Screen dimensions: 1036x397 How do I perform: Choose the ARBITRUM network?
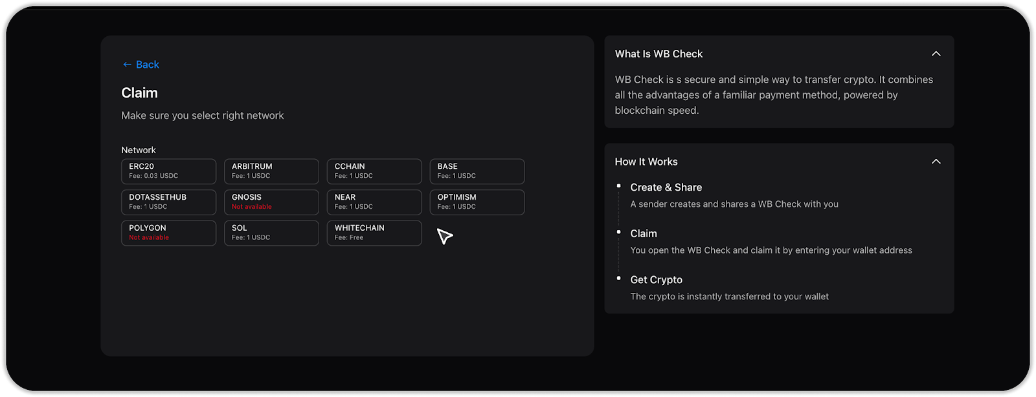click(x=271, y=171)
